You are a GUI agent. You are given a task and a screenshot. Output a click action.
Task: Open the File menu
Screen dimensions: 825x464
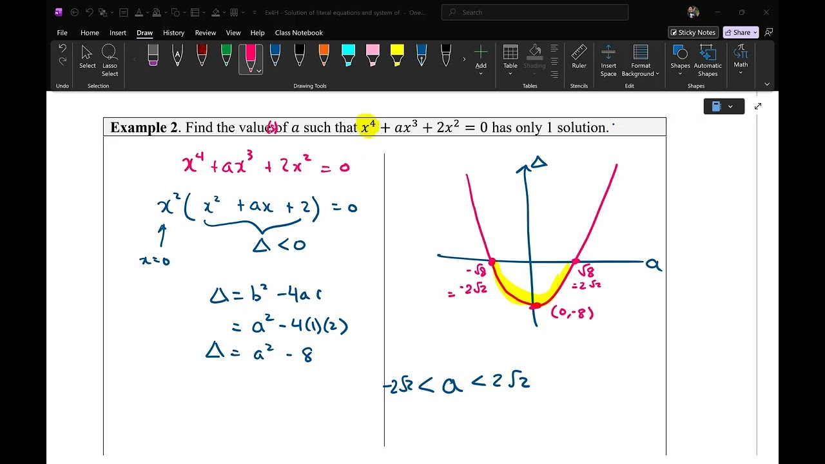tap(62, 33)
